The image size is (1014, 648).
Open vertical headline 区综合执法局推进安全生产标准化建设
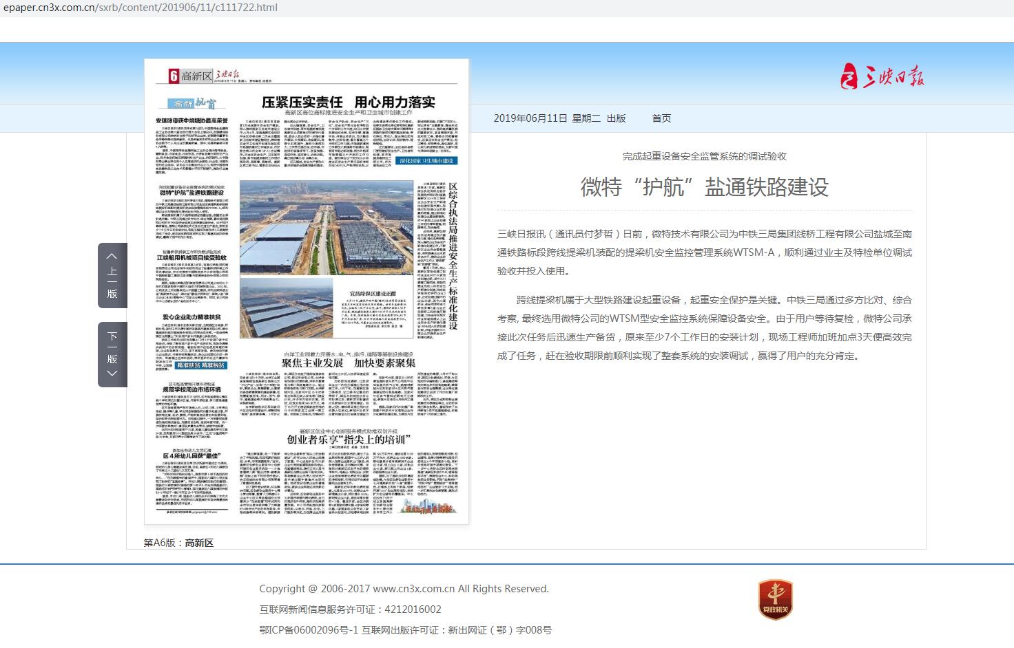pyautogui.click(x=453, y=256)
